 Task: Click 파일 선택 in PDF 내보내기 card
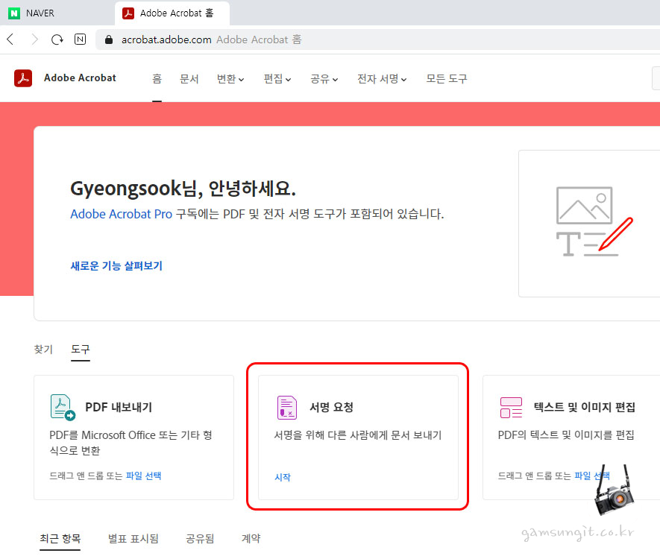point(143,476)
